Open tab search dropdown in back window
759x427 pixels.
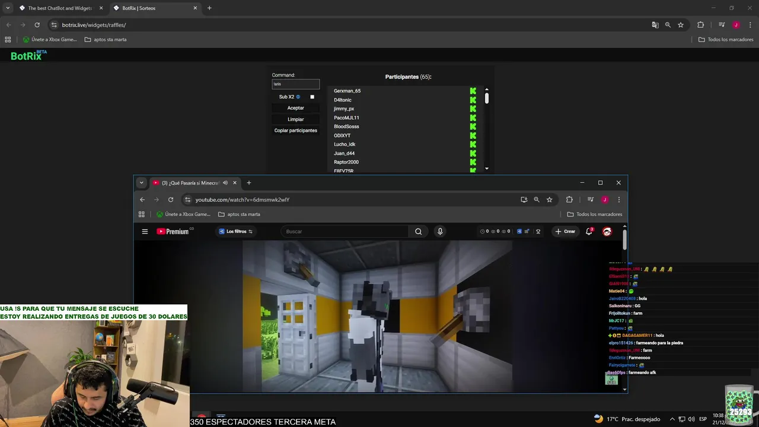tap(8, 8)
